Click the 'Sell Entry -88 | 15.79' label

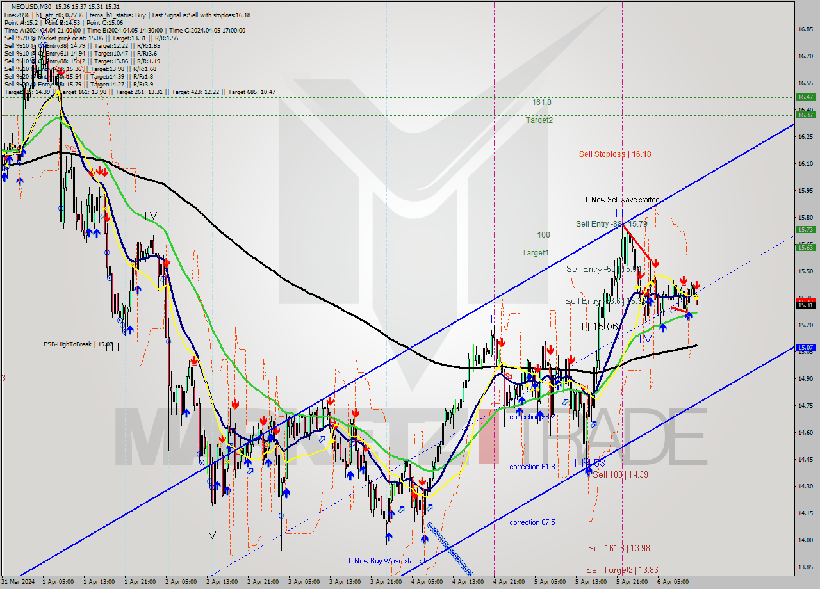pyautogui.click(x=612, y=223)
